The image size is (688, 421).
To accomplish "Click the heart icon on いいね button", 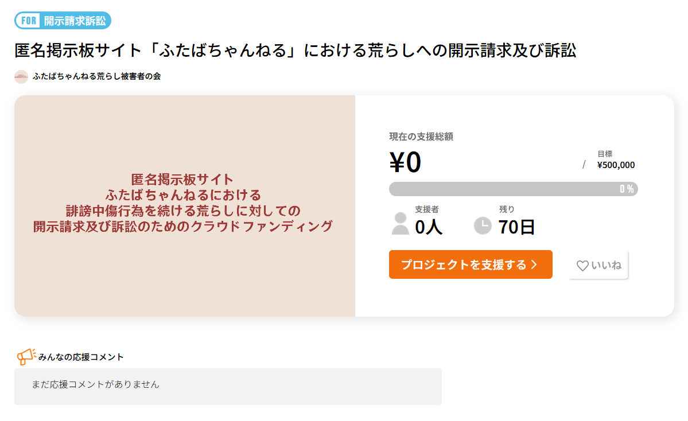I will 582,266.
